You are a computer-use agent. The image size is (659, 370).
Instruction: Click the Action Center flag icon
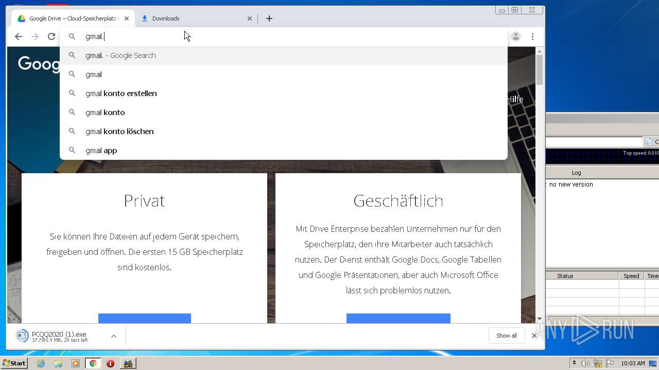pyautogui.click(x=610, y=363)
